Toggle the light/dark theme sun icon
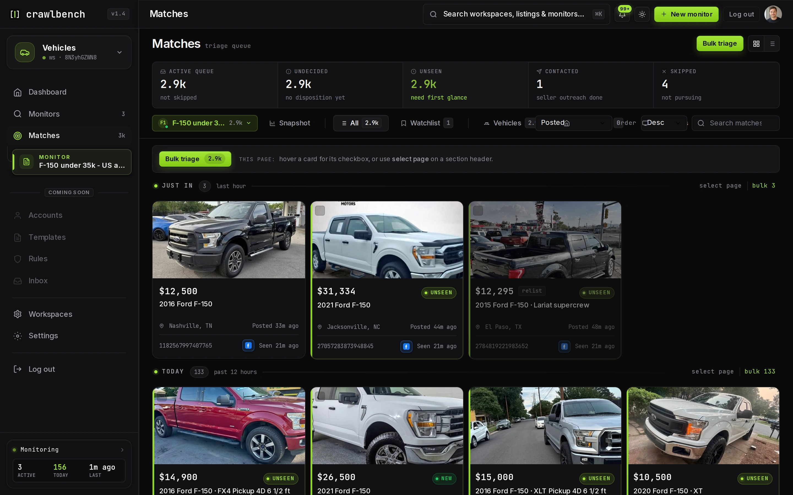Image resolution: width=793 pixels, height=495 pixels. (642, 14)
